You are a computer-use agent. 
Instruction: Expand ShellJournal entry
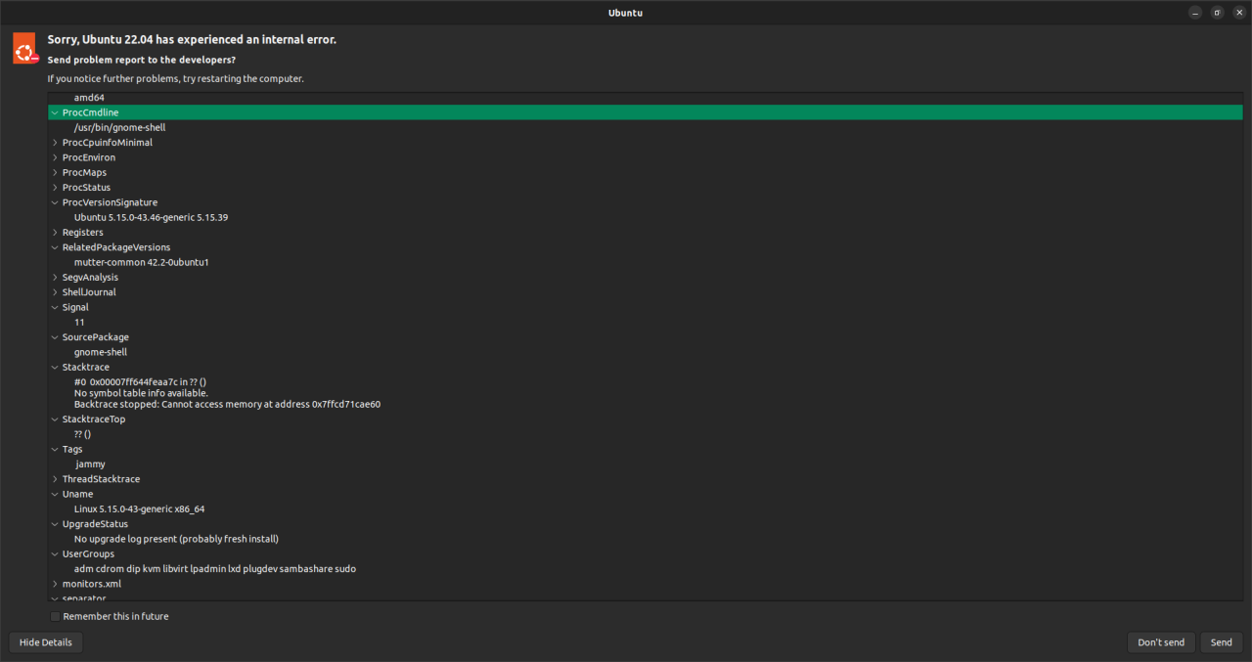click(x=55, y=292)
